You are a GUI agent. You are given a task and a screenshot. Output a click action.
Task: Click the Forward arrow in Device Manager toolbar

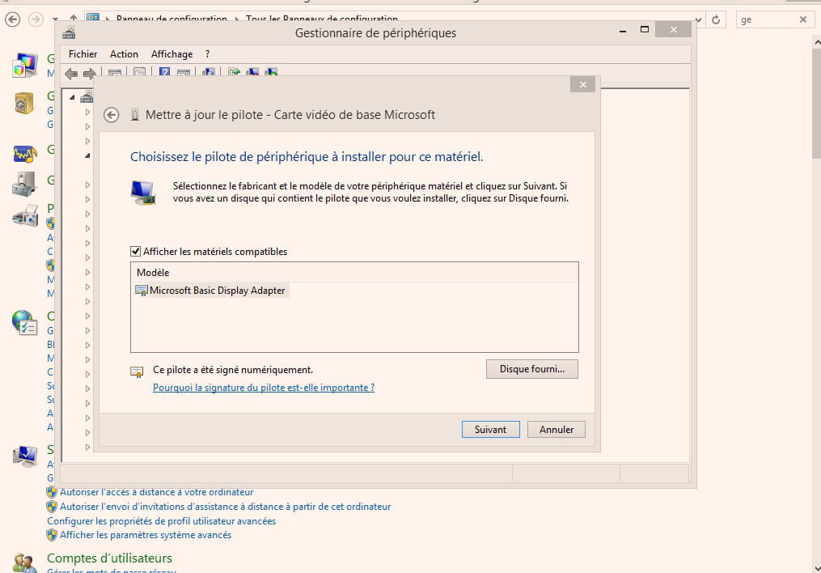click(90, 74)
